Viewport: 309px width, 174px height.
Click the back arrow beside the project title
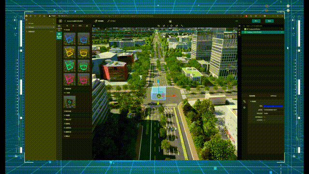[x=65, y=21]
